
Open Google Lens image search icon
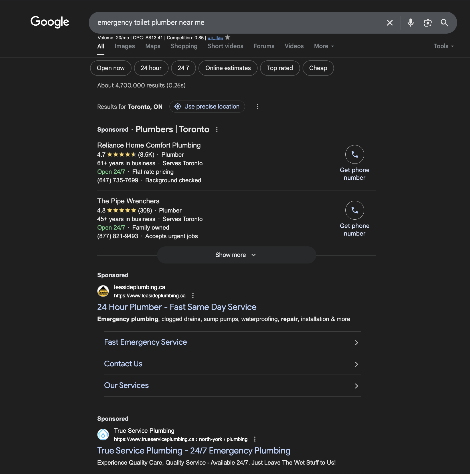(x=428, y=23)
